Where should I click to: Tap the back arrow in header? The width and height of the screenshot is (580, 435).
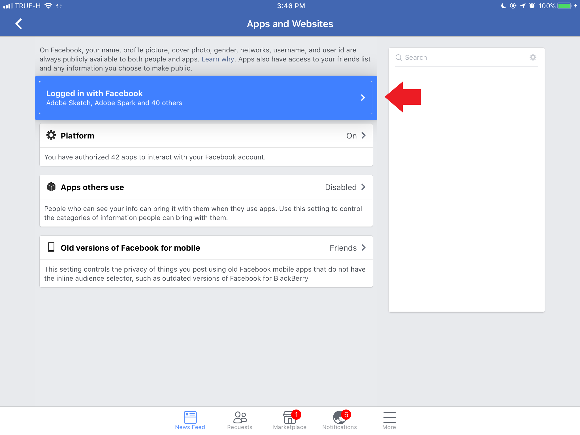(x=19, y=24)
